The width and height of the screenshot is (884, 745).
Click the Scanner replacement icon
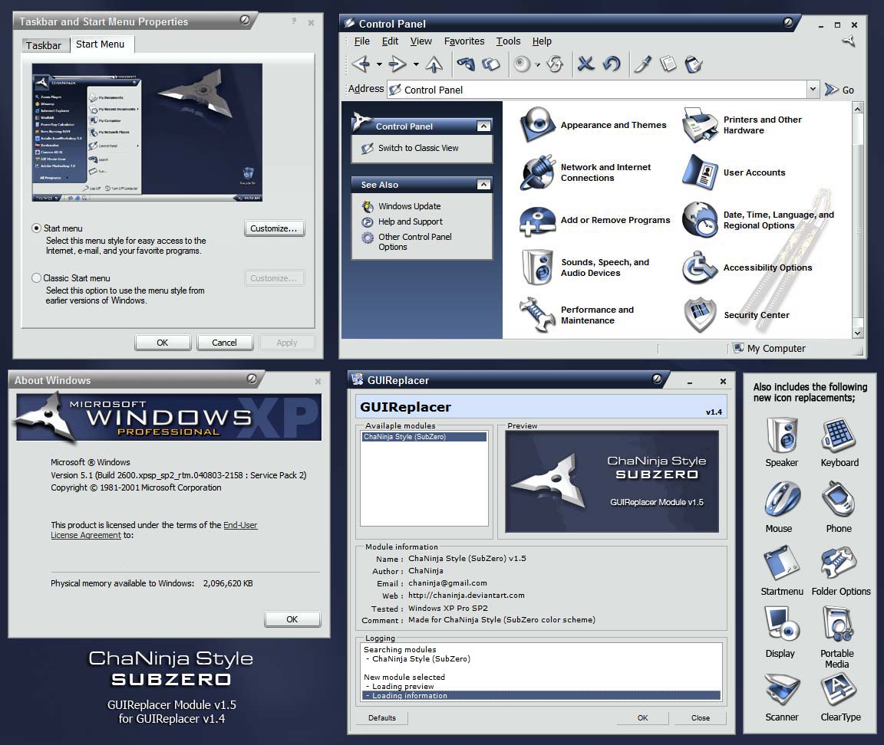pos(782,689)
